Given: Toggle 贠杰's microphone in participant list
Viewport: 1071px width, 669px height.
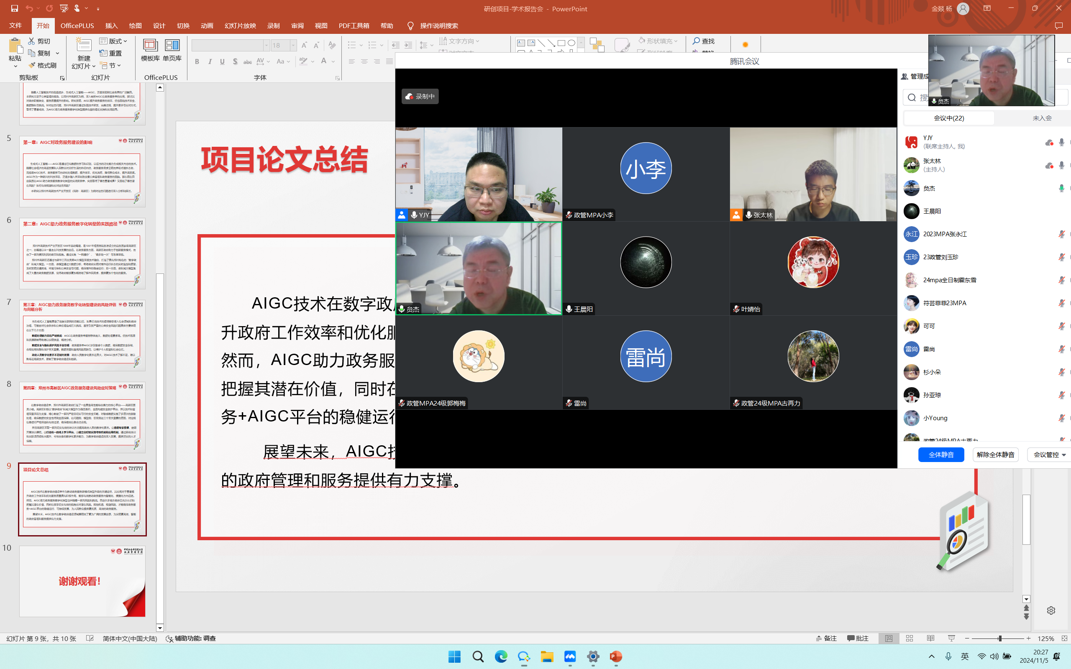Looking at the screenshot, I should 1061,188.
